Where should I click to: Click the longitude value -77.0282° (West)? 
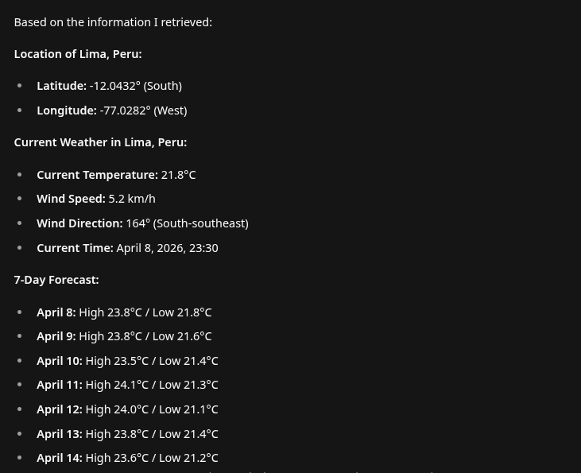[143, 110]
